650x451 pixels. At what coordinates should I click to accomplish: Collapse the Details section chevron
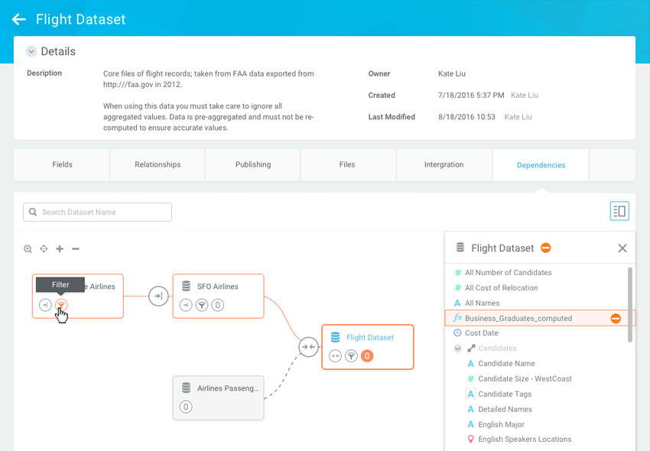(x=31, y=52)
